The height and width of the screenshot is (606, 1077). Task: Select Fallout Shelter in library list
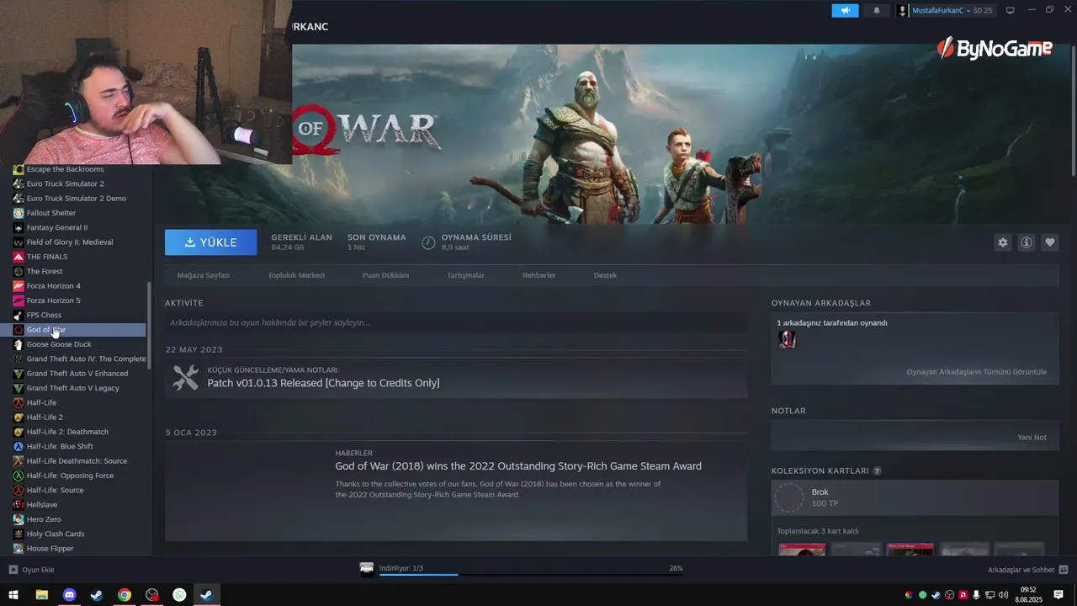tap(50, 213)
